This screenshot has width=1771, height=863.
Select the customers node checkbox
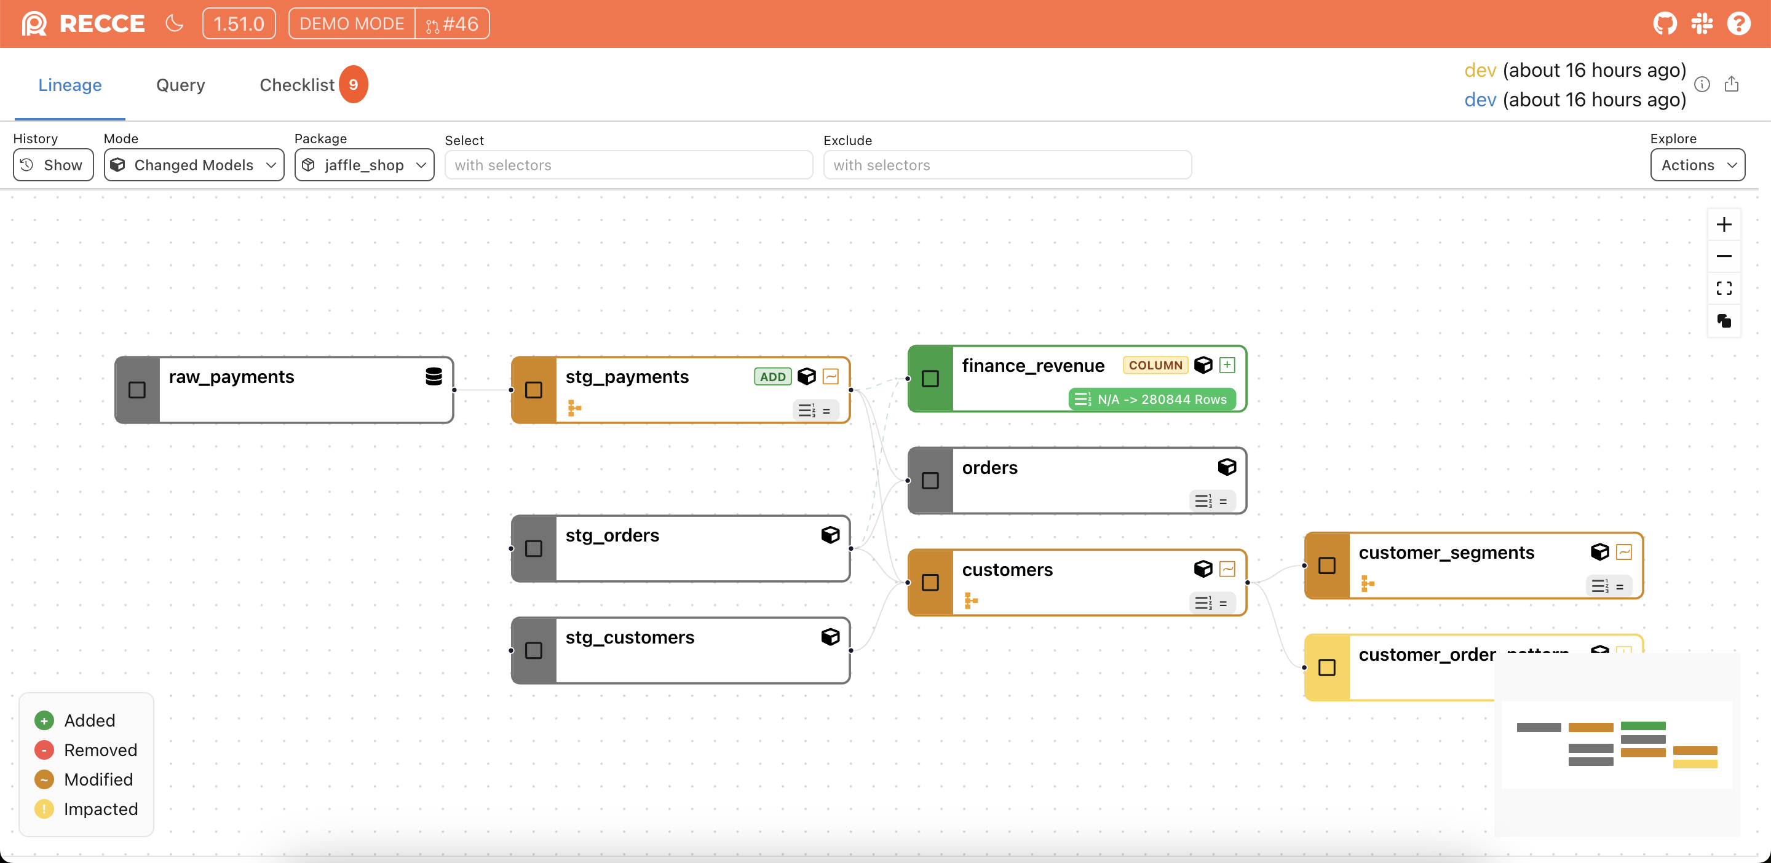[930, 583]
